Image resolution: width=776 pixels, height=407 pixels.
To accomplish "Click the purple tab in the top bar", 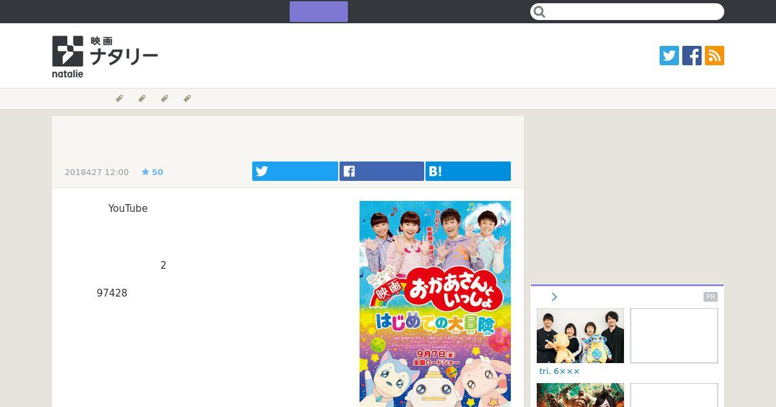I will click(319, 12).
